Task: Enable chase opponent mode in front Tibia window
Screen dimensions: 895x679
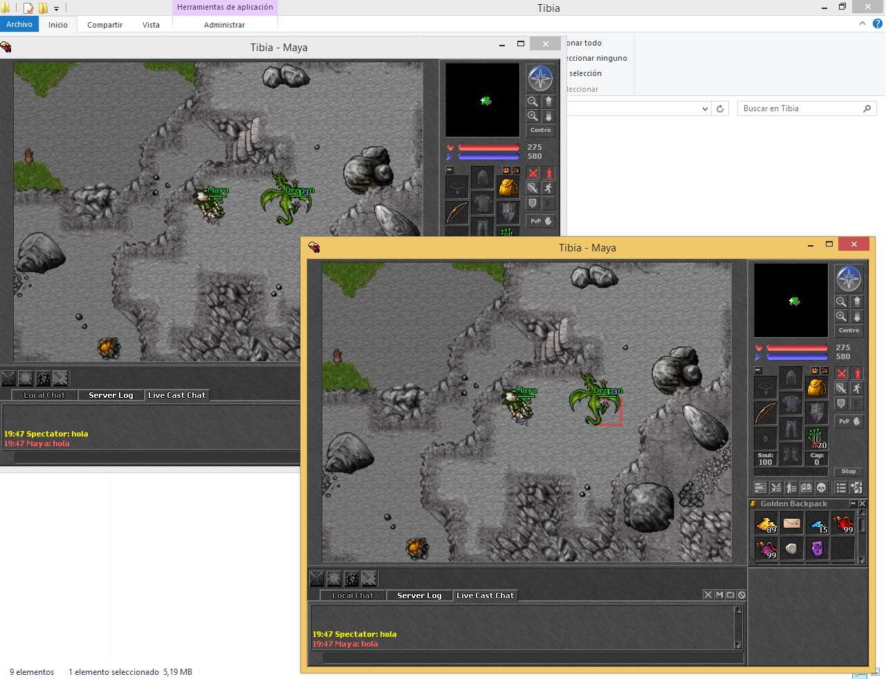Action: 857,389
